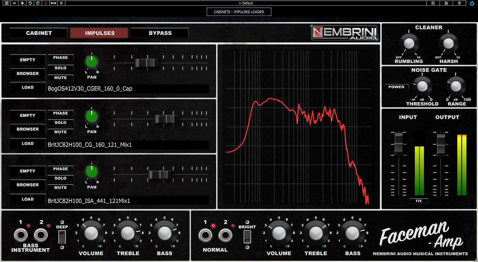
Task: Click the minus icon in the top toolbar
Action: tap(15, 3)
